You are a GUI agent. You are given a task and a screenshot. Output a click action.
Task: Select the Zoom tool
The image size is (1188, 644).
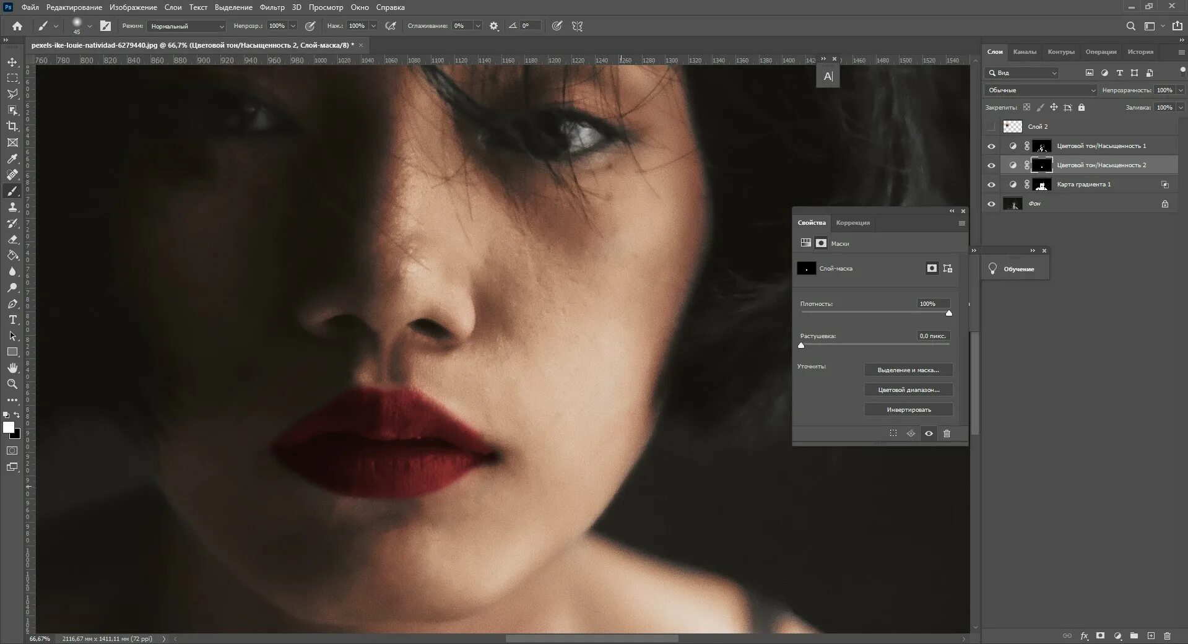12,384
